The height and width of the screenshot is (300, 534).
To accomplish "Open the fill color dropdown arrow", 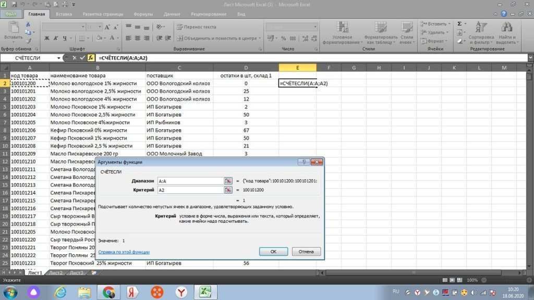I will (x=104, y=37).
